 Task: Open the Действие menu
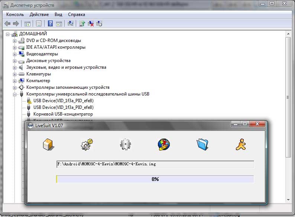39,14
